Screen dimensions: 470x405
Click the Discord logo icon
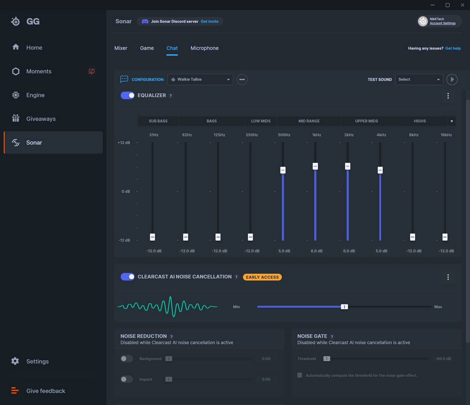pyautogui.click(x=145, y=21)
